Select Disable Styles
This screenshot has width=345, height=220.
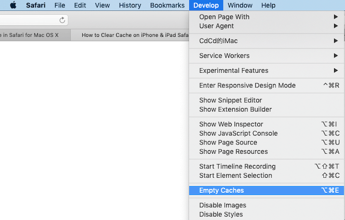(x=267, y=214)
